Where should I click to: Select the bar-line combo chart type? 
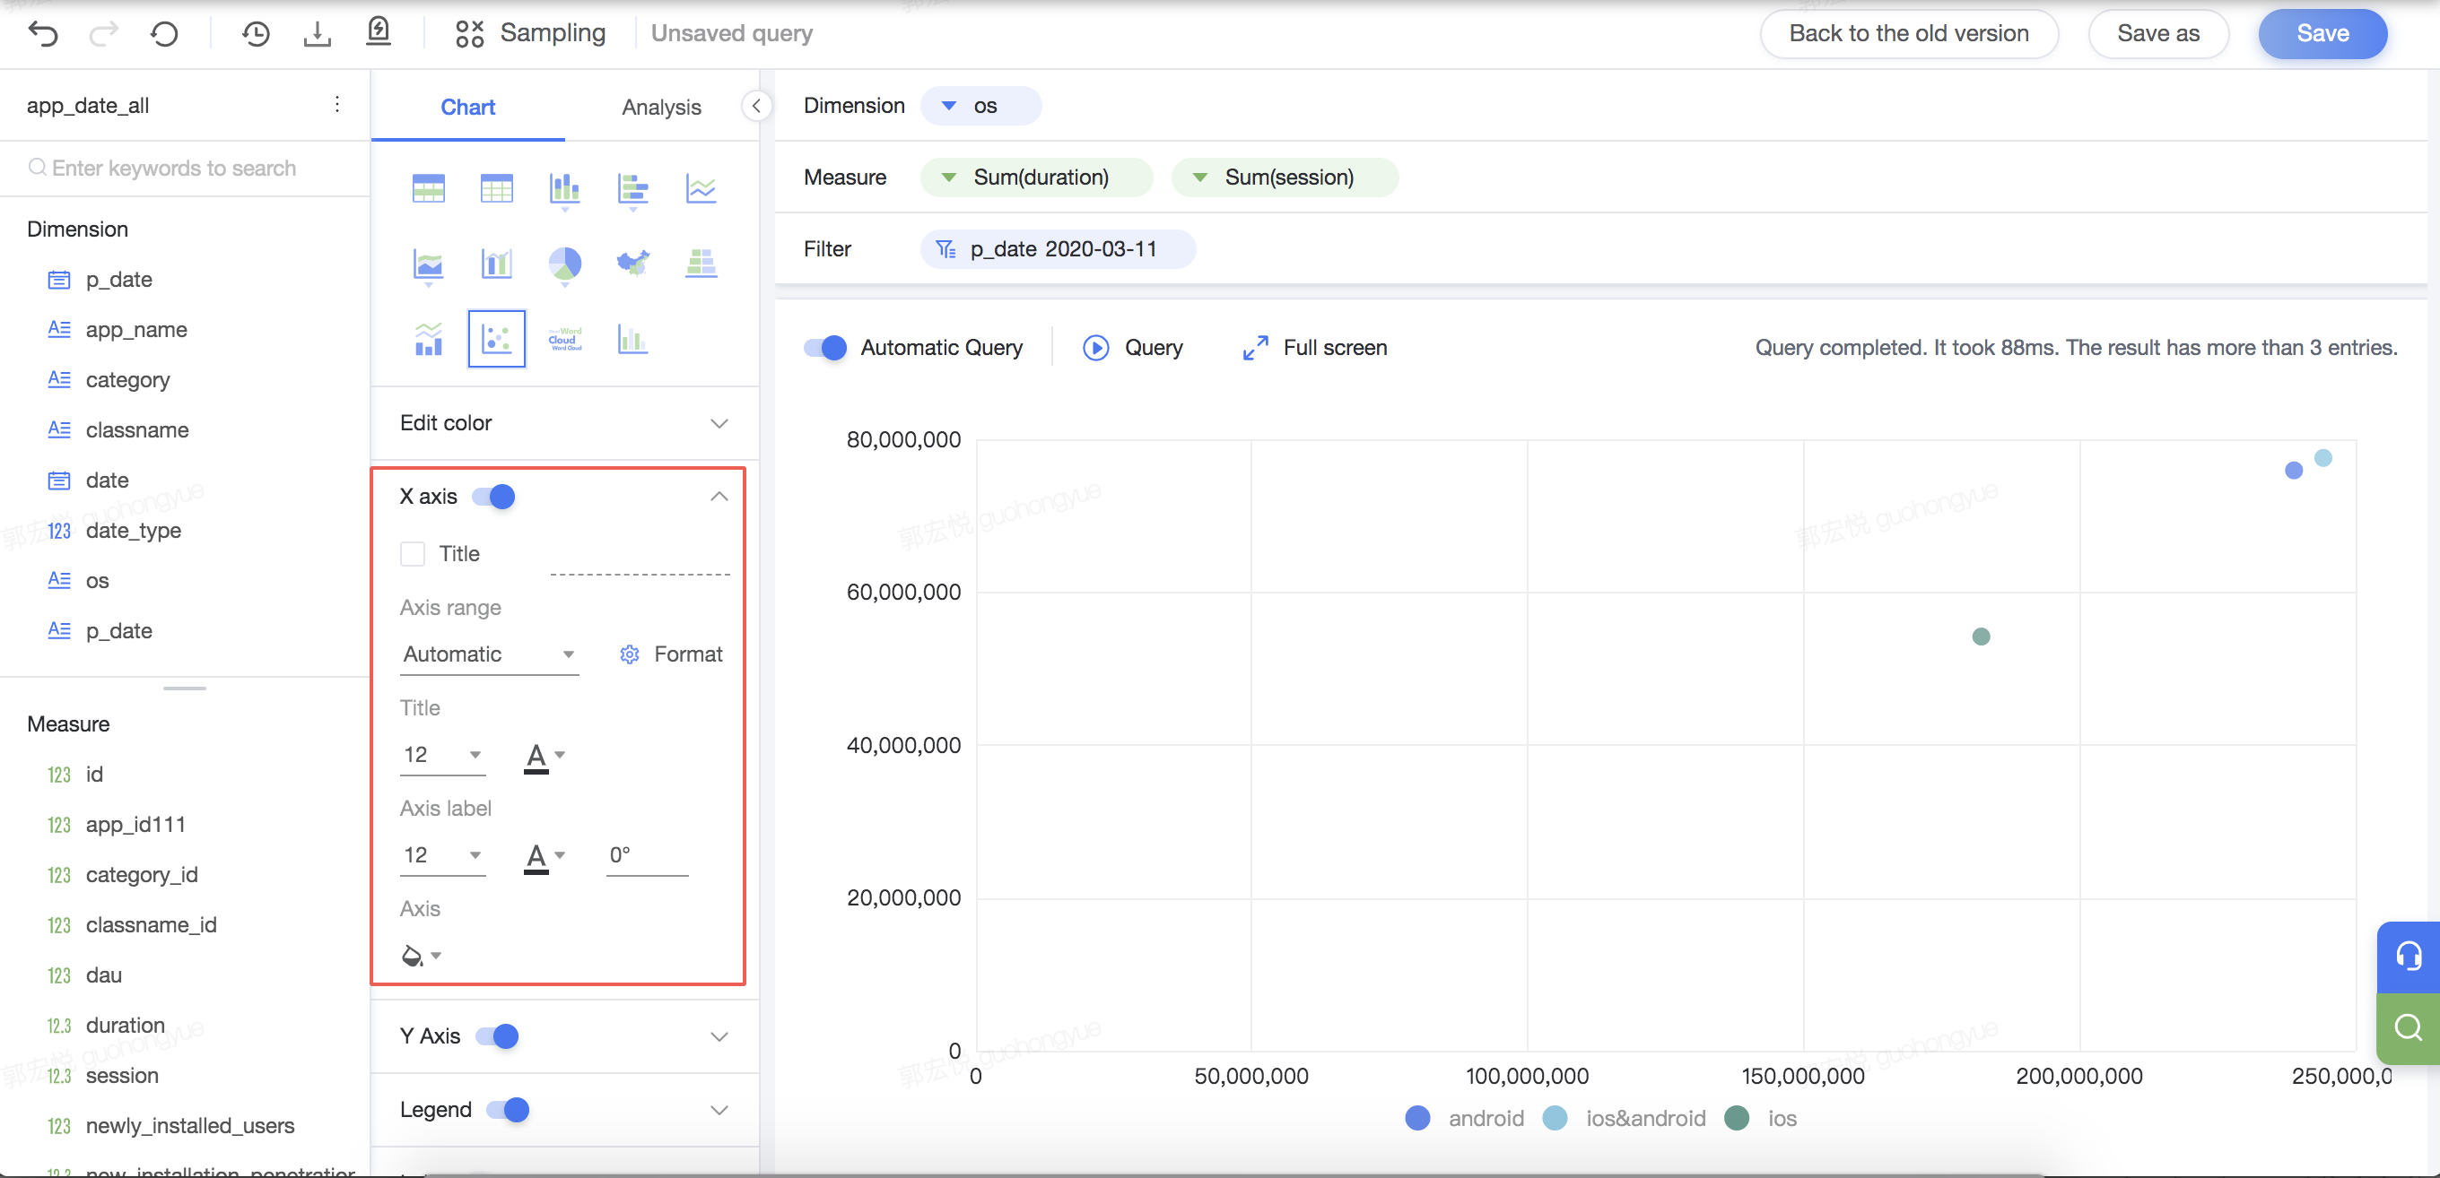(496, 264)
